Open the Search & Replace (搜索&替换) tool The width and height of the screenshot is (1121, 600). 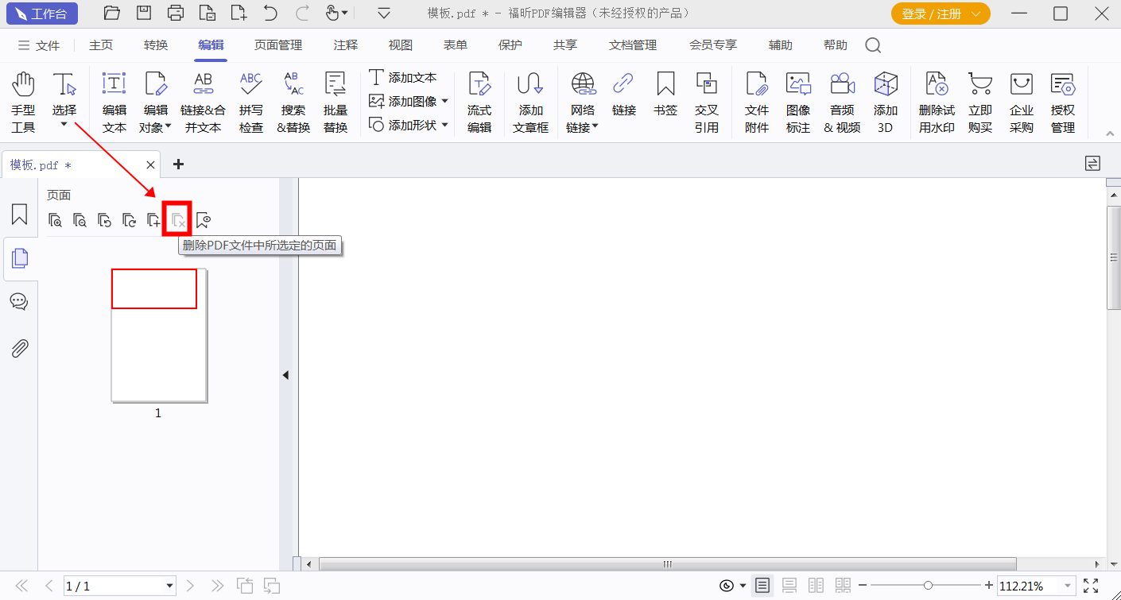point(293,99)
